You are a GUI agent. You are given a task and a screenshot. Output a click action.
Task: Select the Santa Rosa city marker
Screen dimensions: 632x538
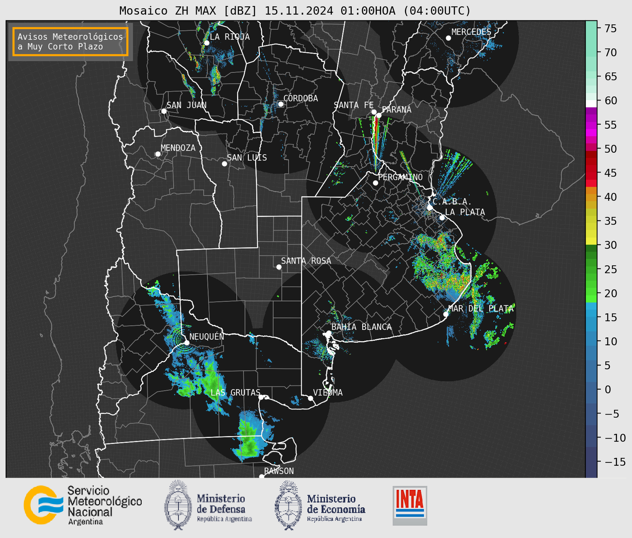(279, 267)
